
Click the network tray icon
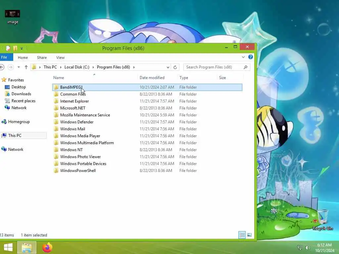(300, 247)
